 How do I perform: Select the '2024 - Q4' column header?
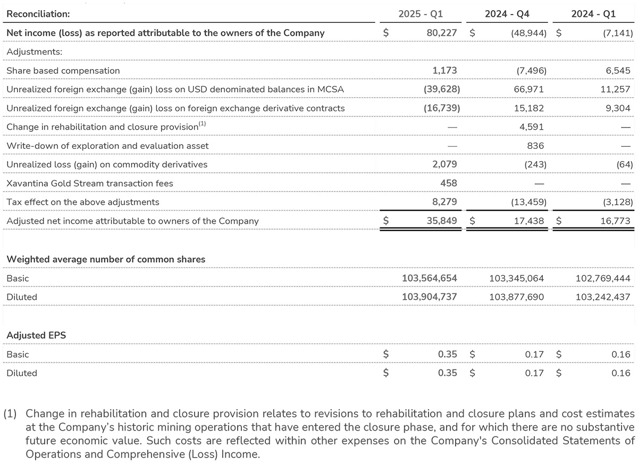pyautogui.click(x=507, y=14)
